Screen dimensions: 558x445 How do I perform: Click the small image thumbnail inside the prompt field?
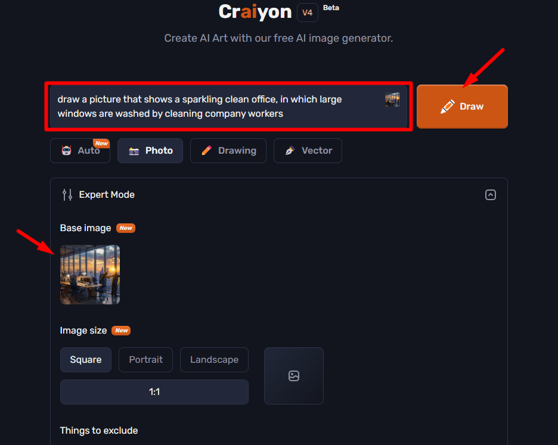tap(392, 99)
